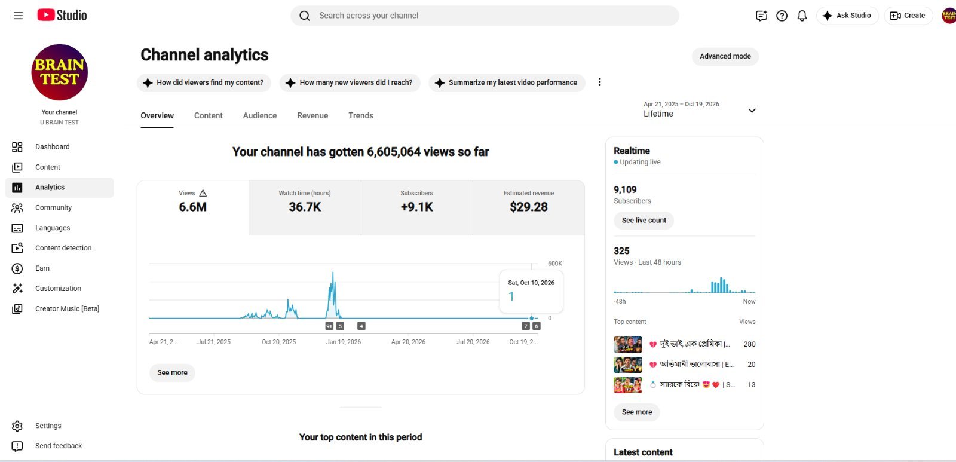Open more suggestions three-dot menu
This screenshot has width=956, height=462.
[x=599, y=82]
